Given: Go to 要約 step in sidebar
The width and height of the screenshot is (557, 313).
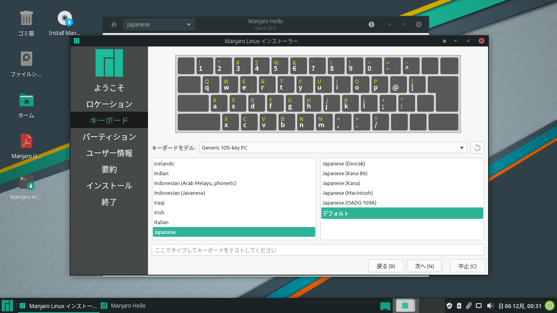Looking at the screenshot, I should (x=109, y=169).
